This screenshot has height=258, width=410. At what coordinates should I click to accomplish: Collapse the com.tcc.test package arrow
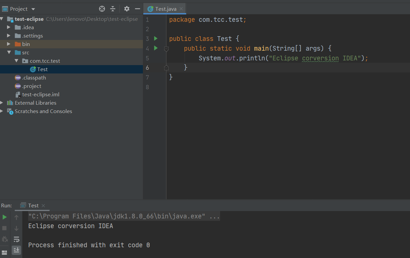click(x=16, y=61)
